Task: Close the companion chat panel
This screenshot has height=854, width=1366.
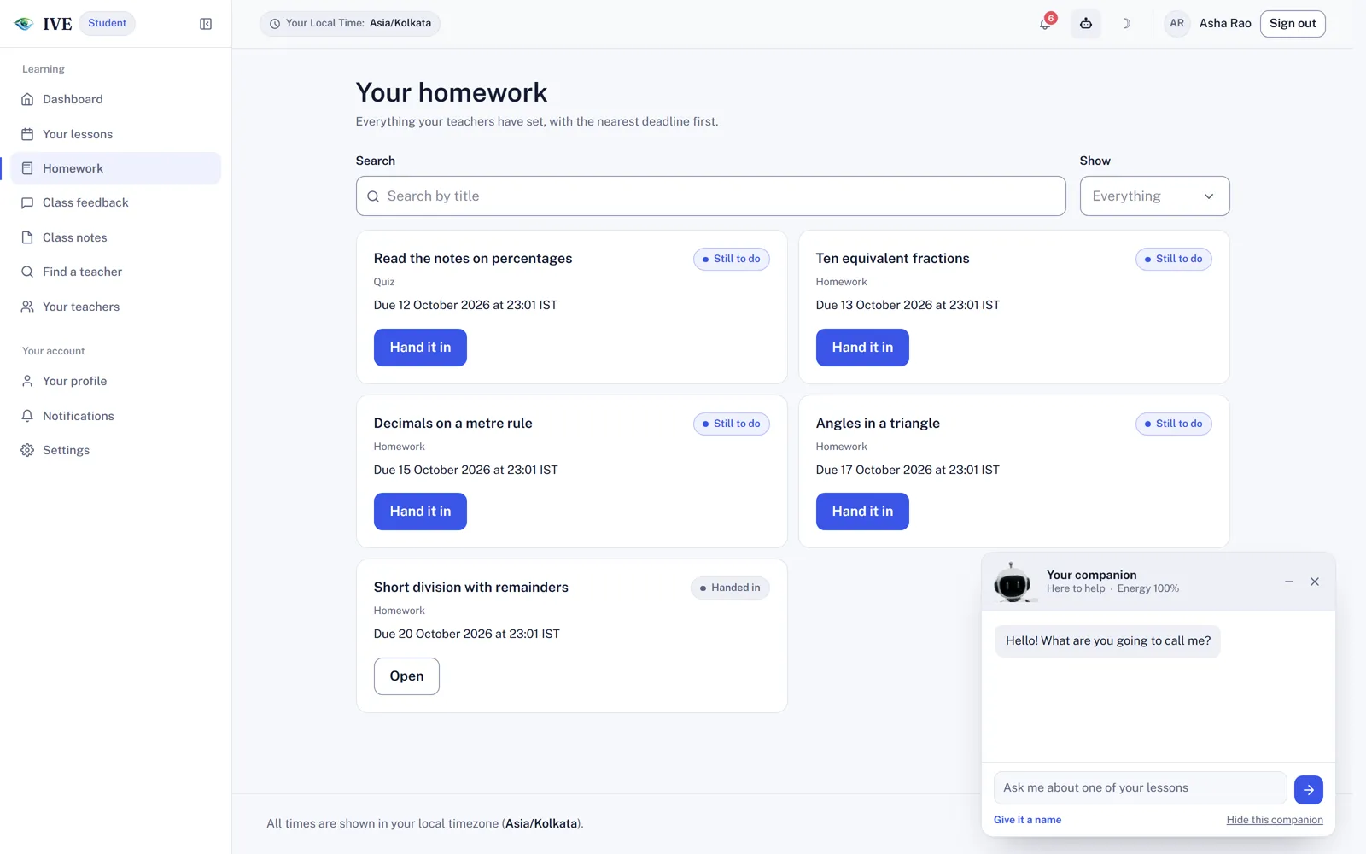Action: tap(1315, 582)
